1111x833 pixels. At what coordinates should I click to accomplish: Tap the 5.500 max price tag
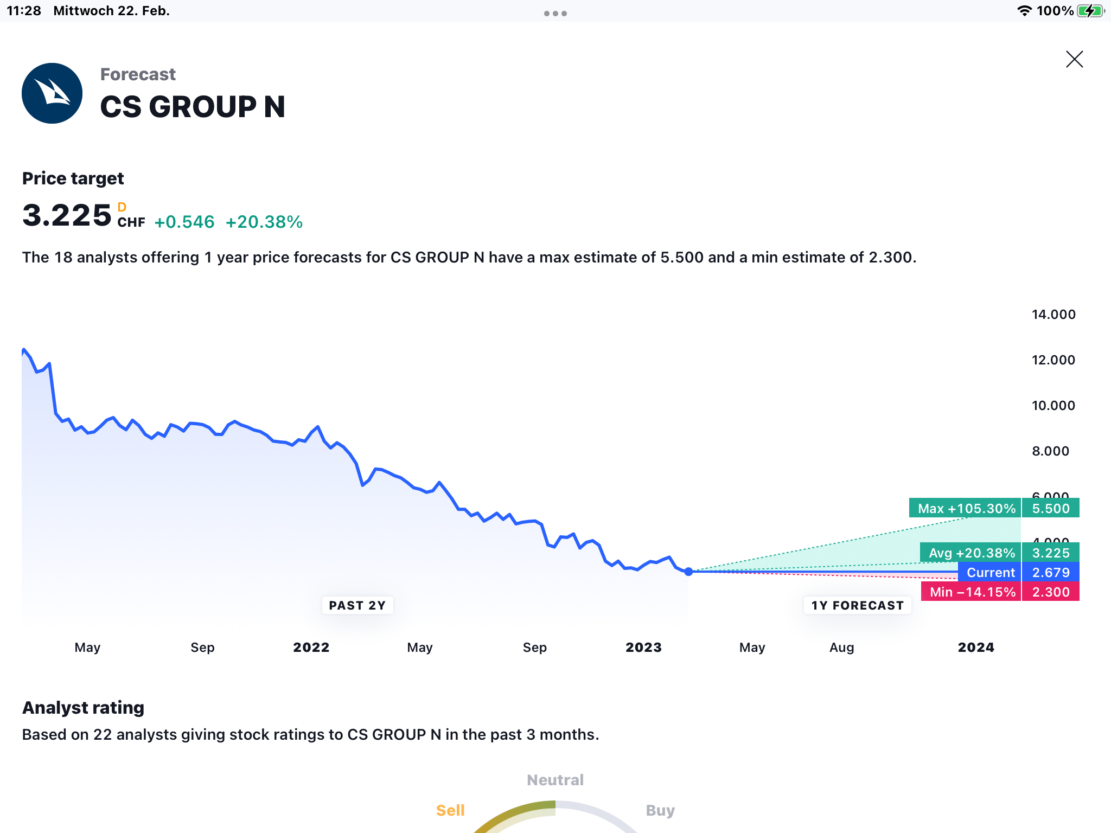pos(1051,508)
